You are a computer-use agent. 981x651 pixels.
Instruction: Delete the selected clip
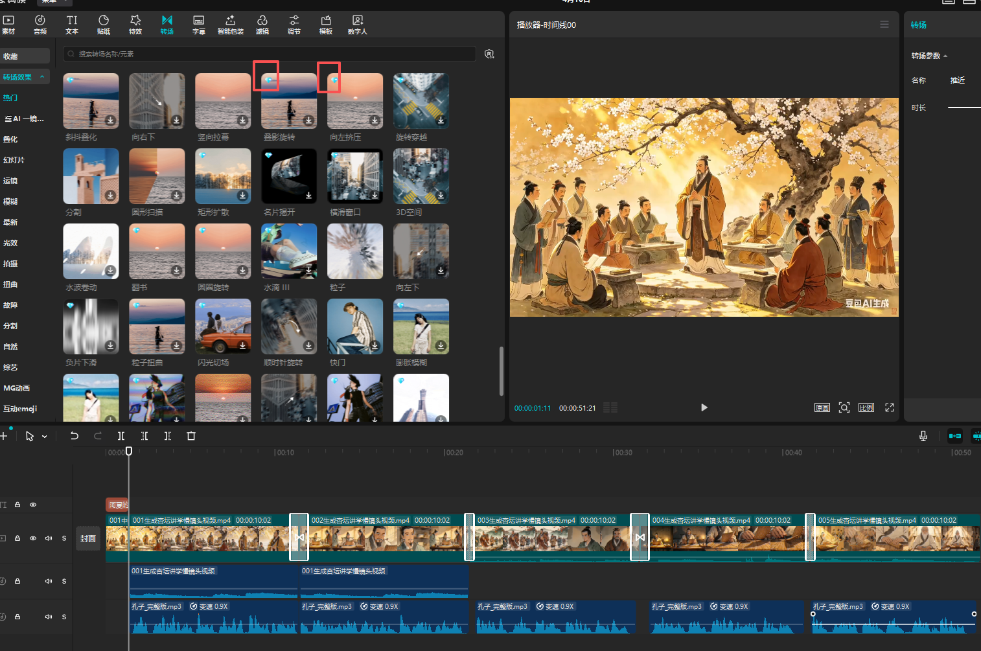tap(191, 436)
